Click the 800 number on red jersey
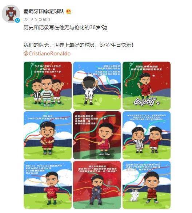Screen dimensions: 192x213 50,193
